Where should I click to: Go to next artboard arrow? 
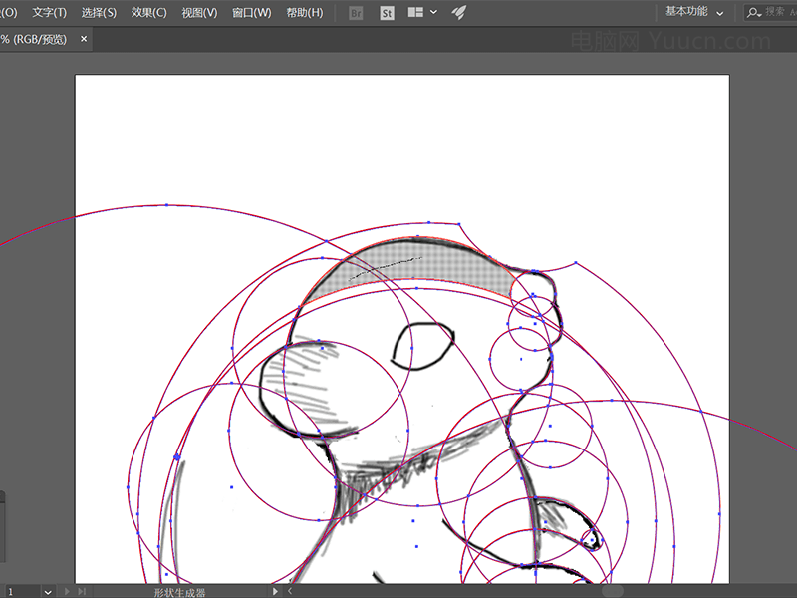(x=67, y=591)
